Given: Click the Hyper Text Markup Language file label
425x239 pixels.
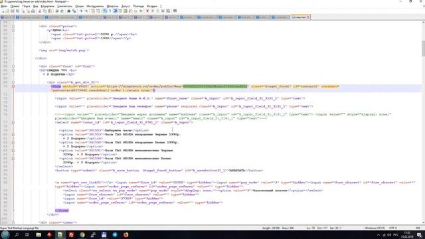Looking at the screenshot, I should pos(19,228).
